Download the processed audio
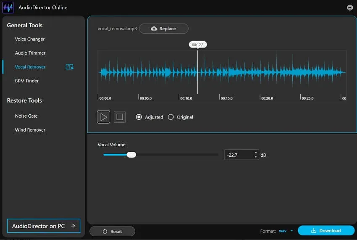The image size is (357, 240). pos(326,230)
